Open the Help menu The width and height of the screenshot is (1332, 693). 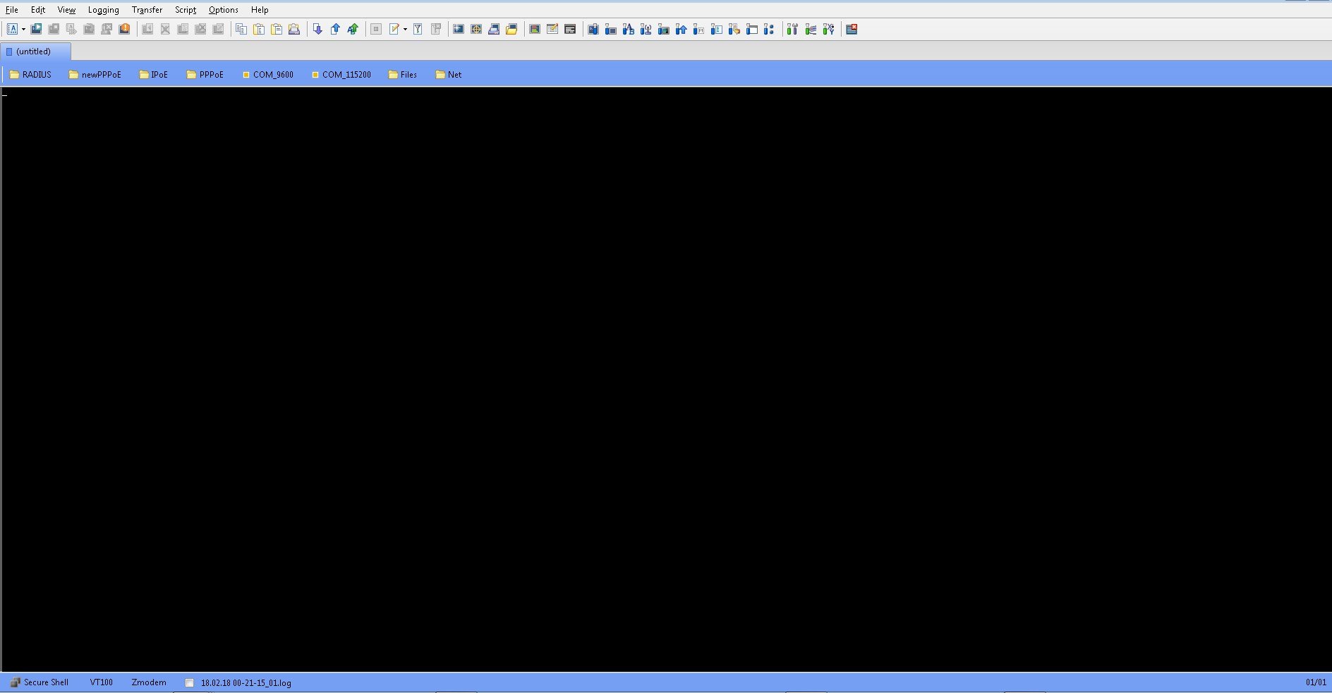260,10
